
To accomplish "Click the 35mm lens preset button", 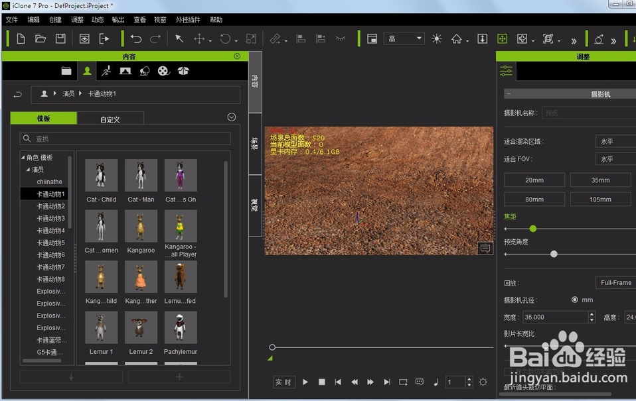I will coord(600,180).
